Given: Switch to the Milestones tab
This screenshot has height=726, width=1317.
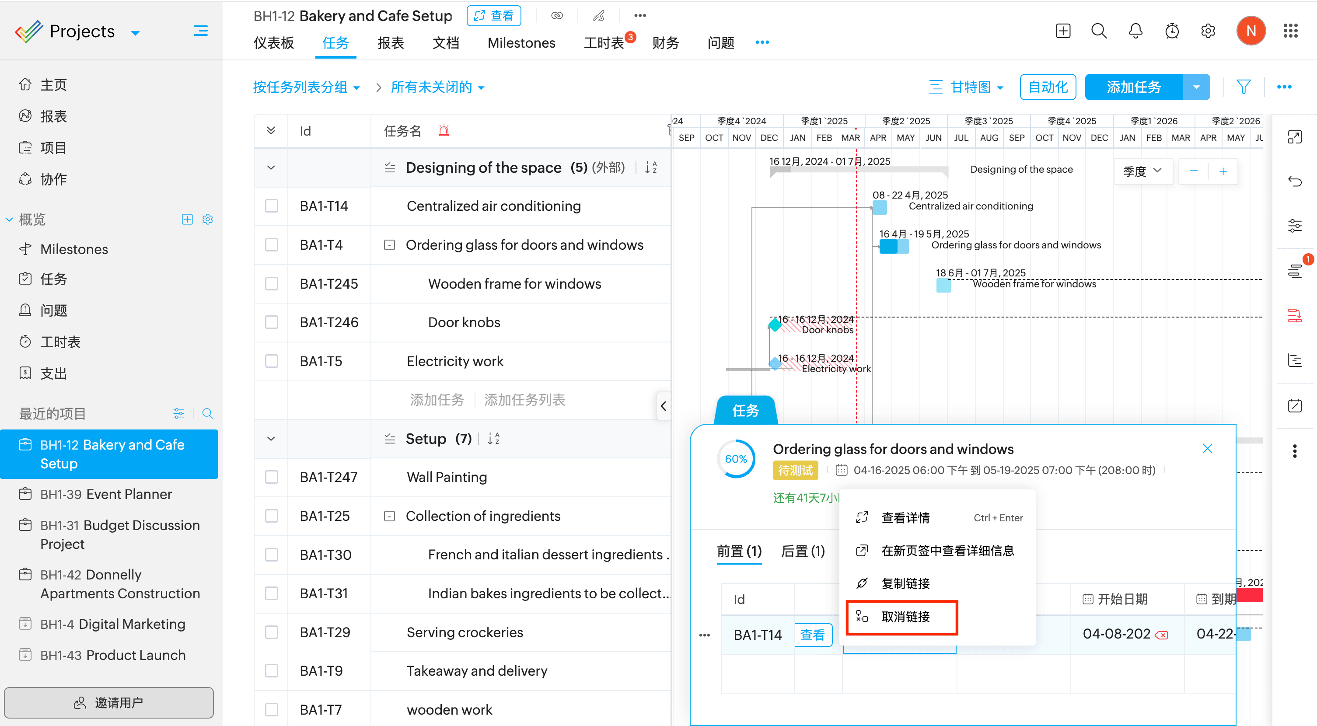Looking at the screenshot, I should [521, 43].
